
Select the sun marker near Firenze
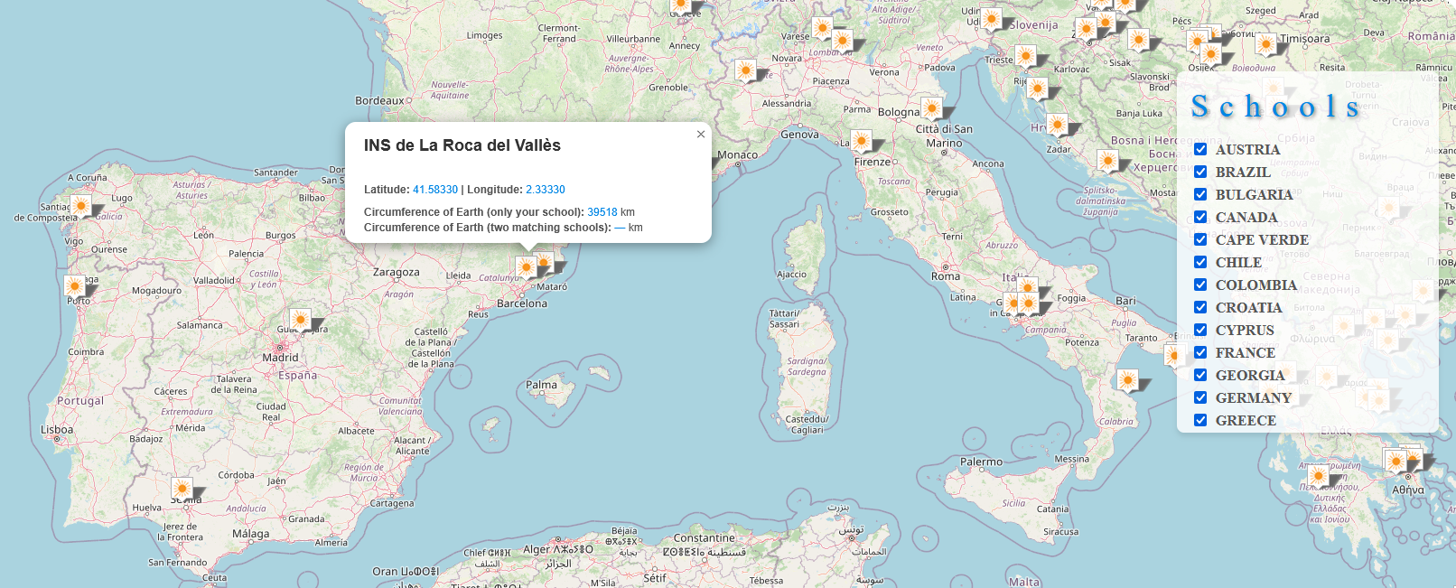click(862, 141)
